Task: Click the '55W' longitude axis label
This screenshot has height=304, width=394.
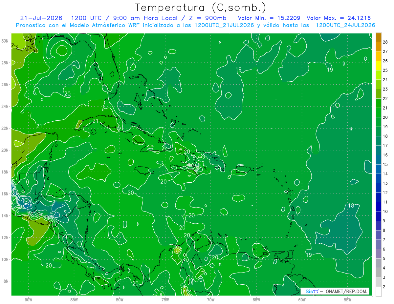Action: tap(348, 300)
